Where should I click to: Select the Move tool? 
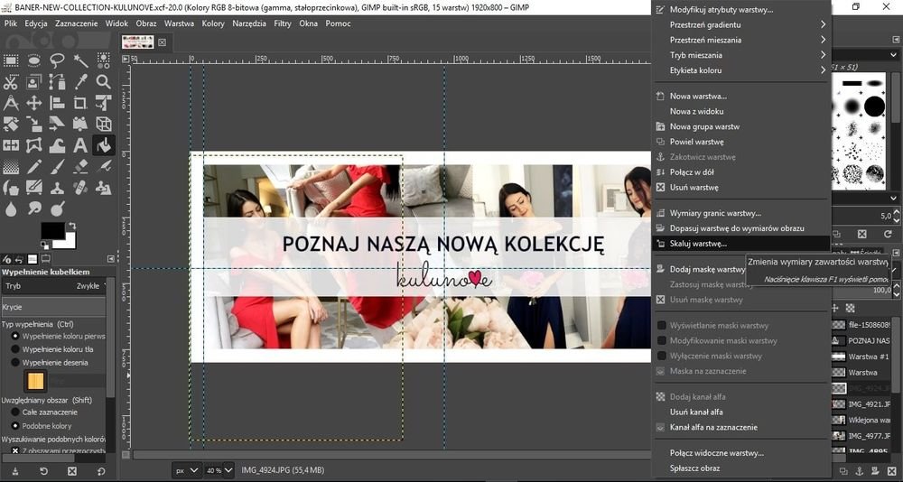34,103
